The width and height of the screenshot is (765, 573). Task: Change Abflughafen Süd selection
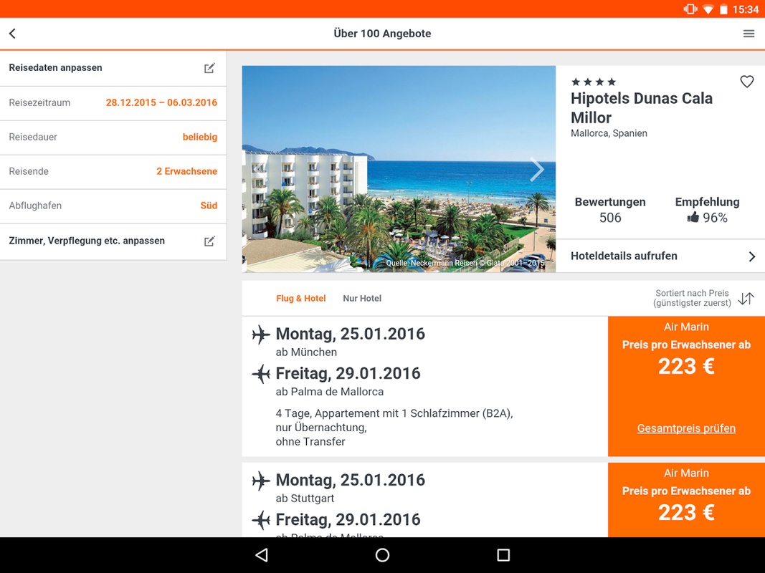(113, 206)
